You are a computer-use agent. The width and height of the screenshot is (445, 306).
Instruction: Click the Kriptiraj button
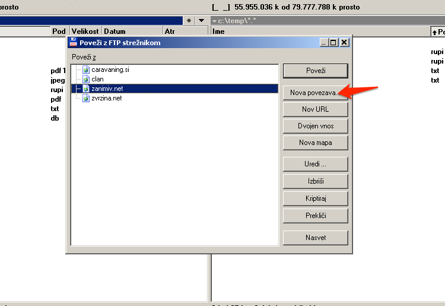[315, 198]
